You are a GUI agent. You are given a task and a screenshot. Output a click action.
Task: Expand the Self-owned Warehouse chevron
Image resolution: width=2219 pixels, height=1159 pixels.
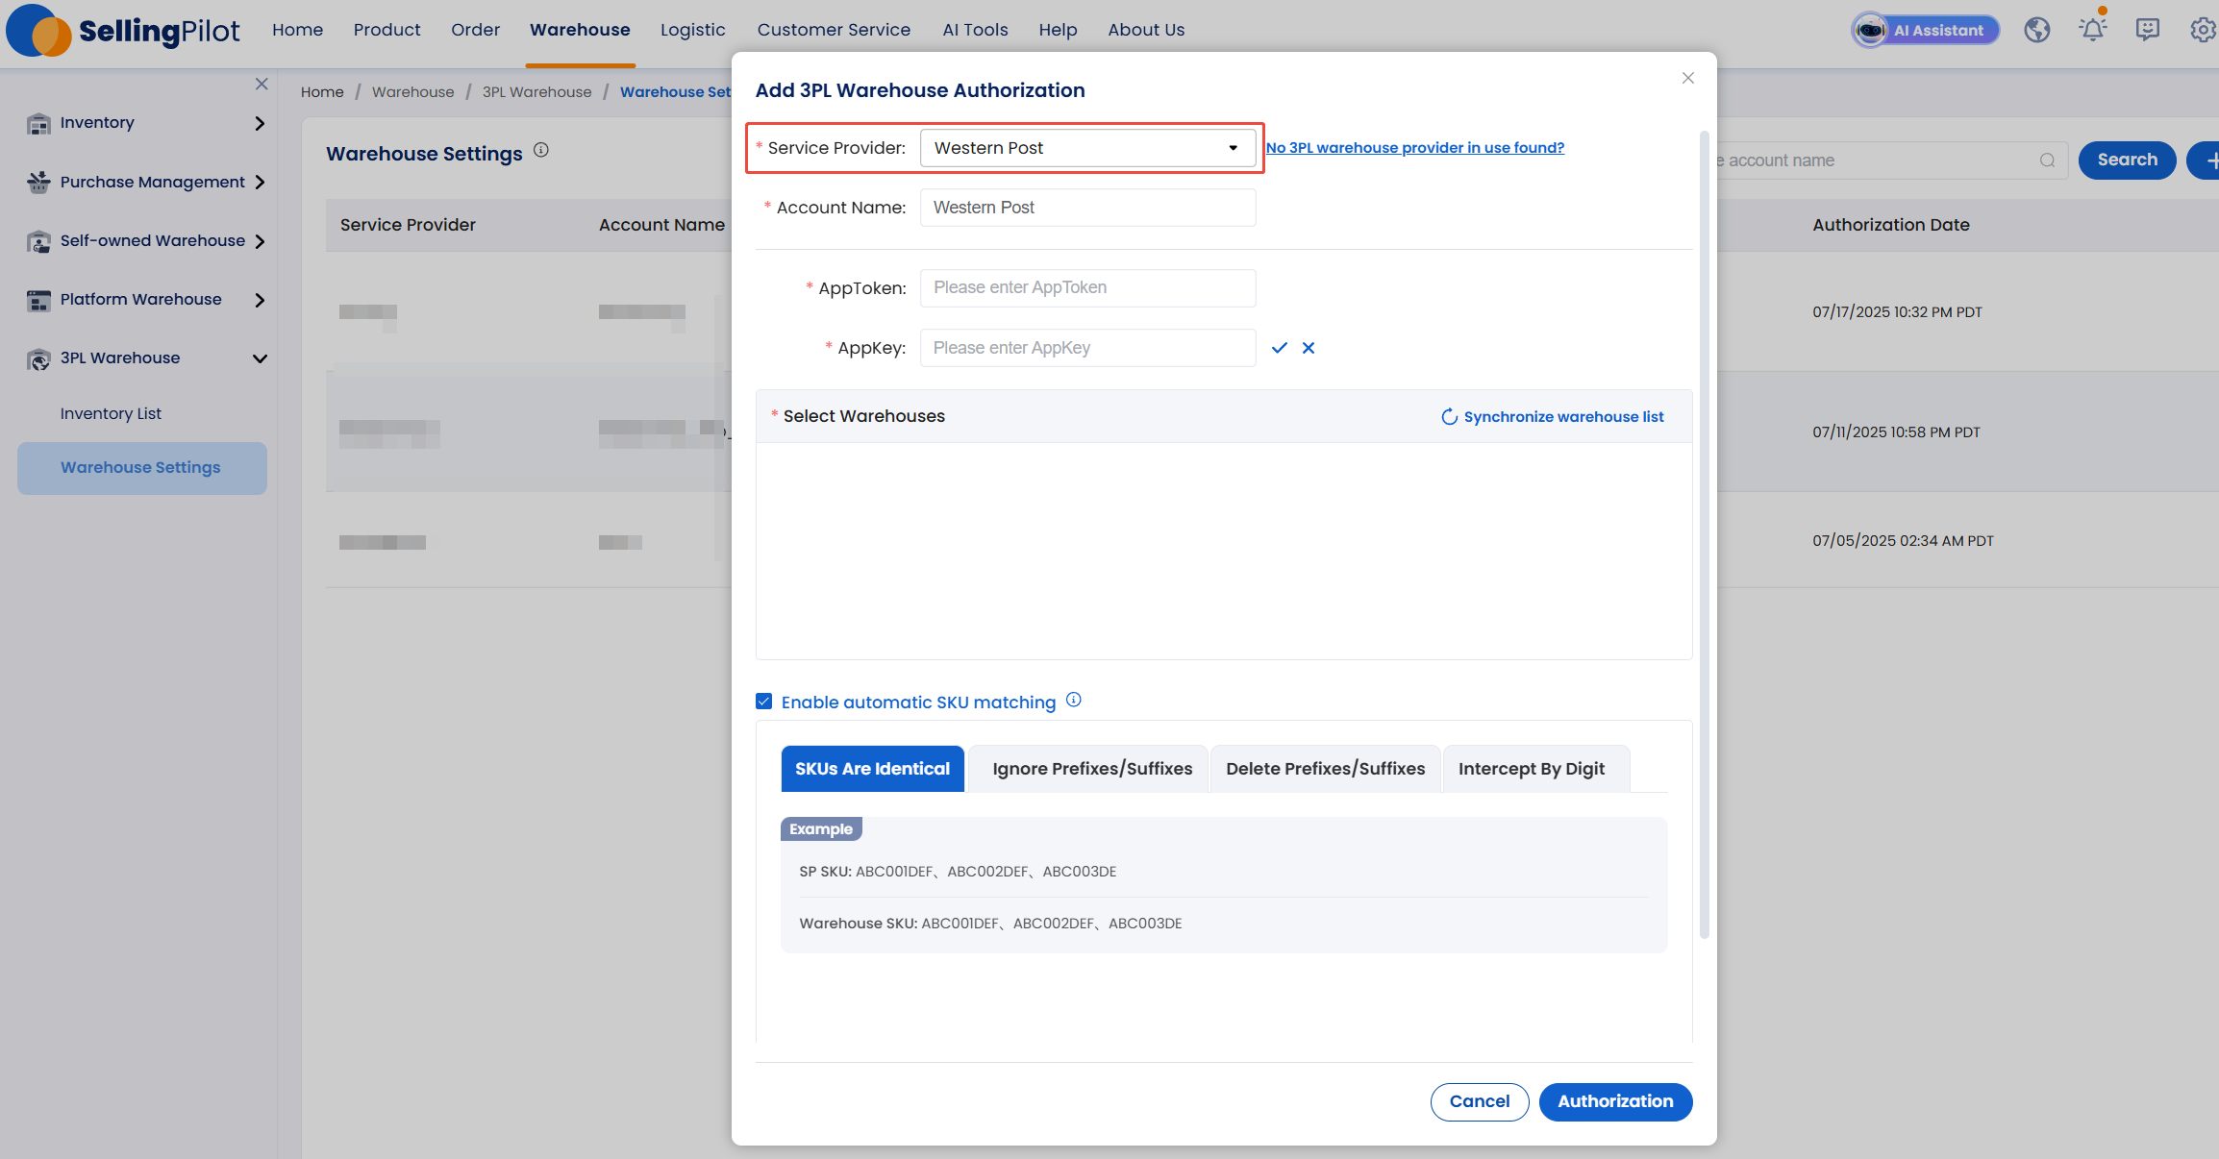260,241
